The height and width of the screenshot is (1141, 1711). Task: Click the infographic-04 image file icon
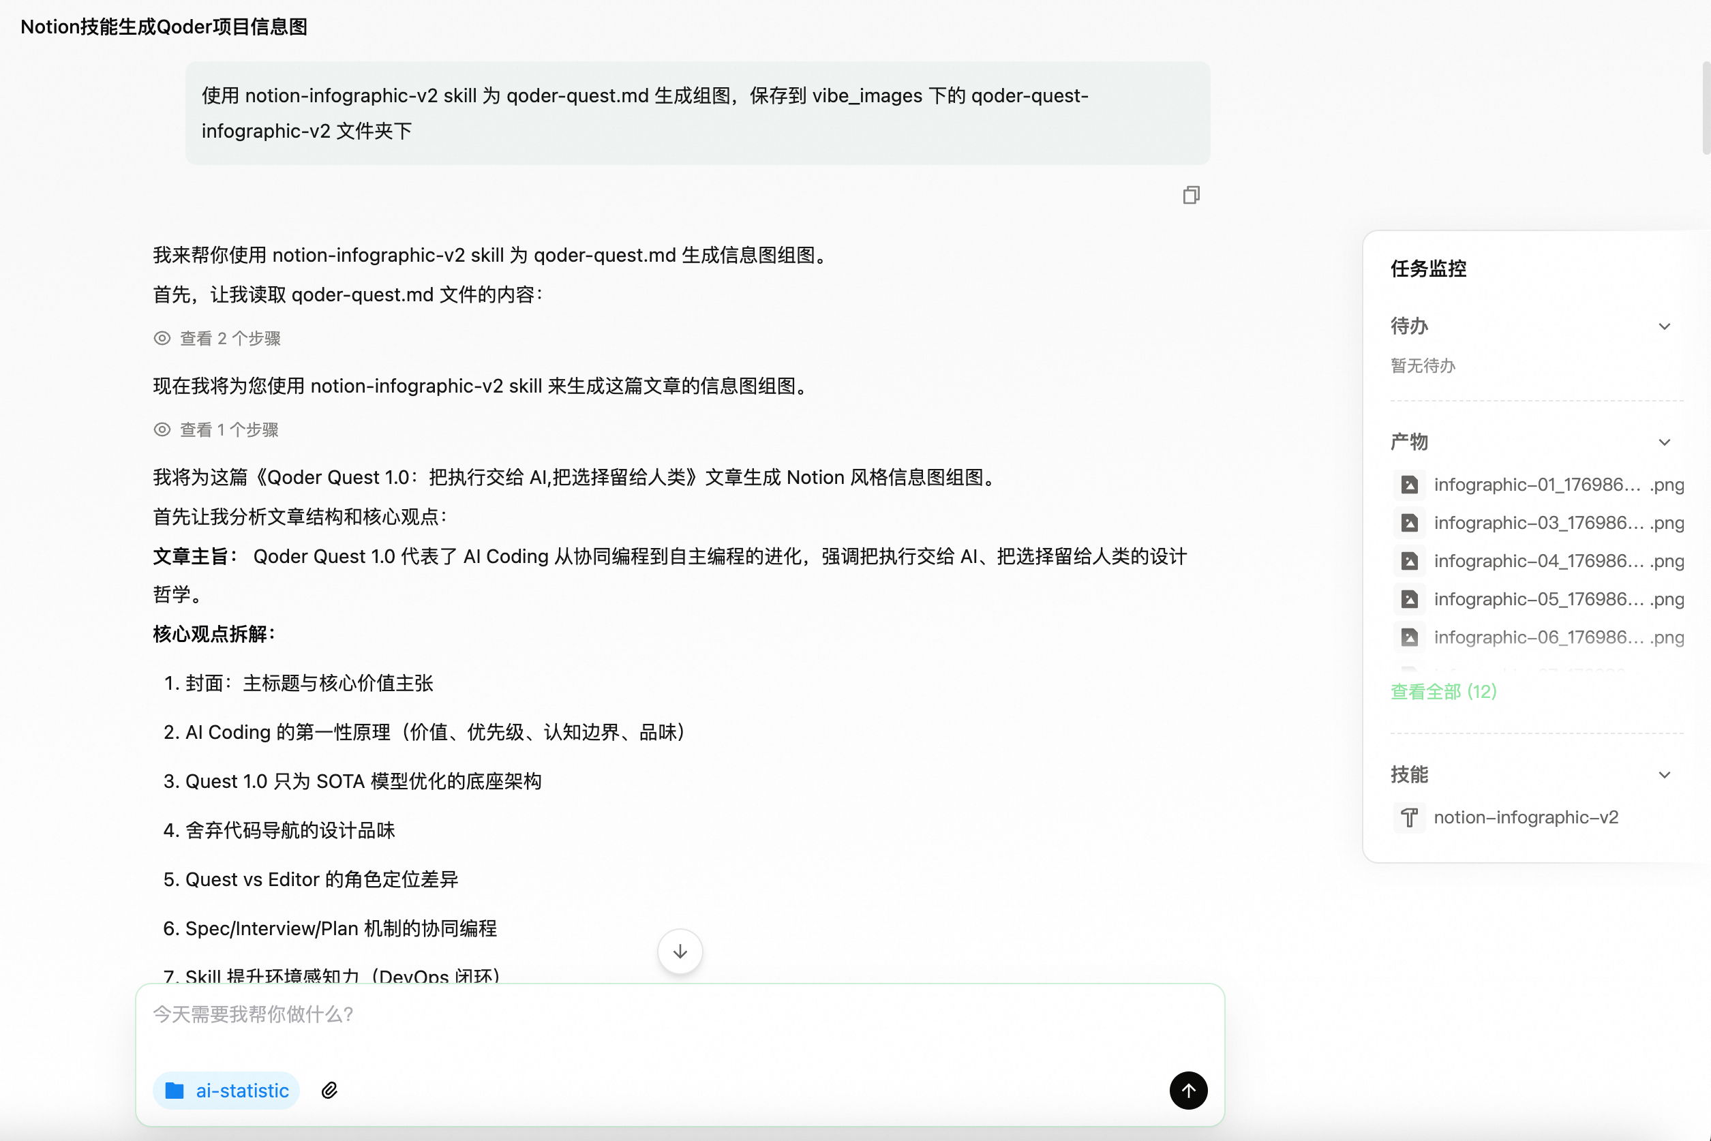pos(1409,561)
